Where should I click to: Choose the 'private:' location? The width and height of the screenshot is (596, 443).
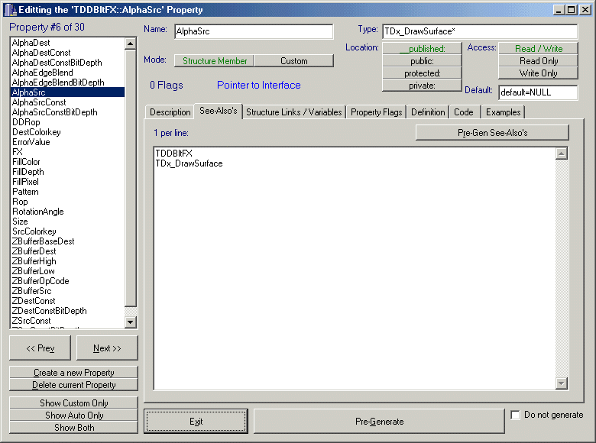coord(422,86)
